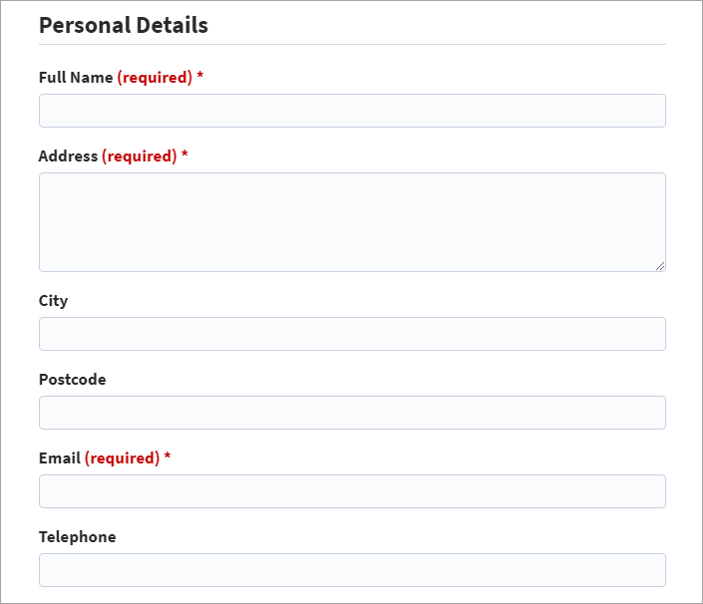This screenshot has height=604, width=703.
Task: Click the "Postcode" field label
Action: (x=72, y=379)
